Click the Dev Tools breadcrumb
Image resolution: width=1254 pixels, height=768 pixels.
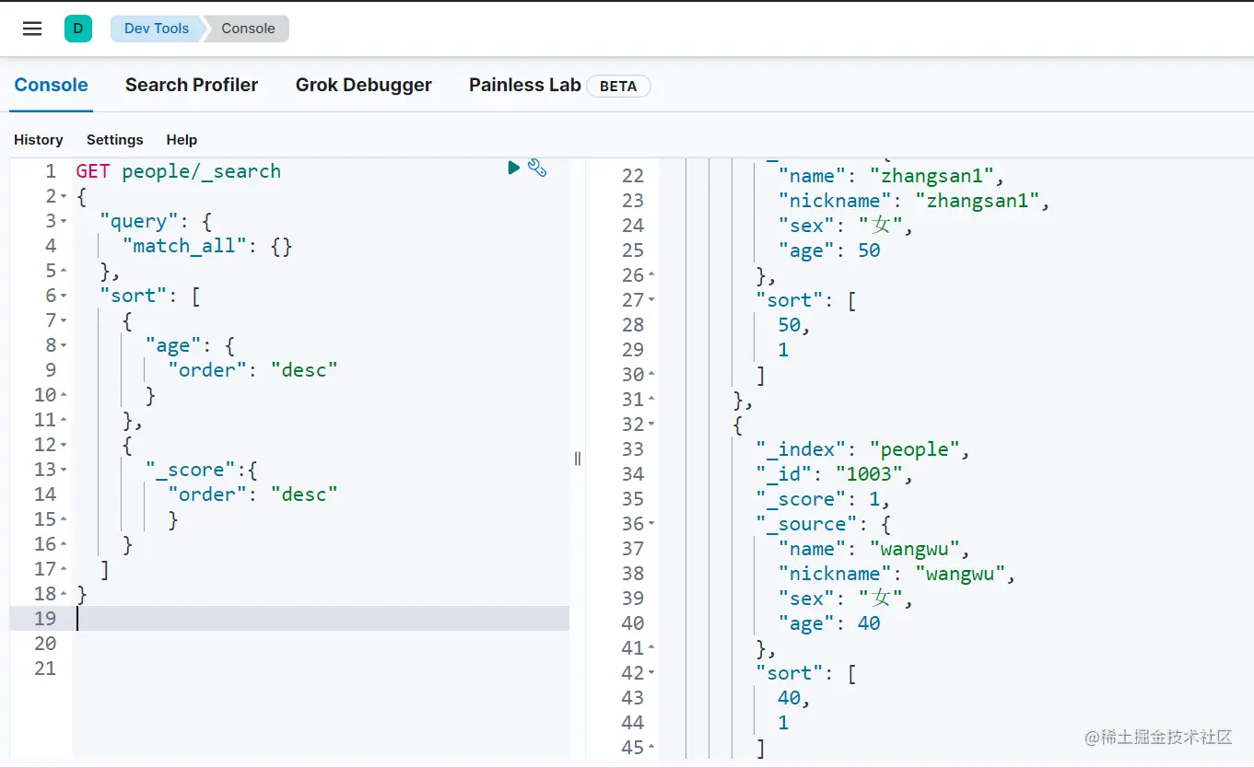pyautogui.click(x=156, y=29)
